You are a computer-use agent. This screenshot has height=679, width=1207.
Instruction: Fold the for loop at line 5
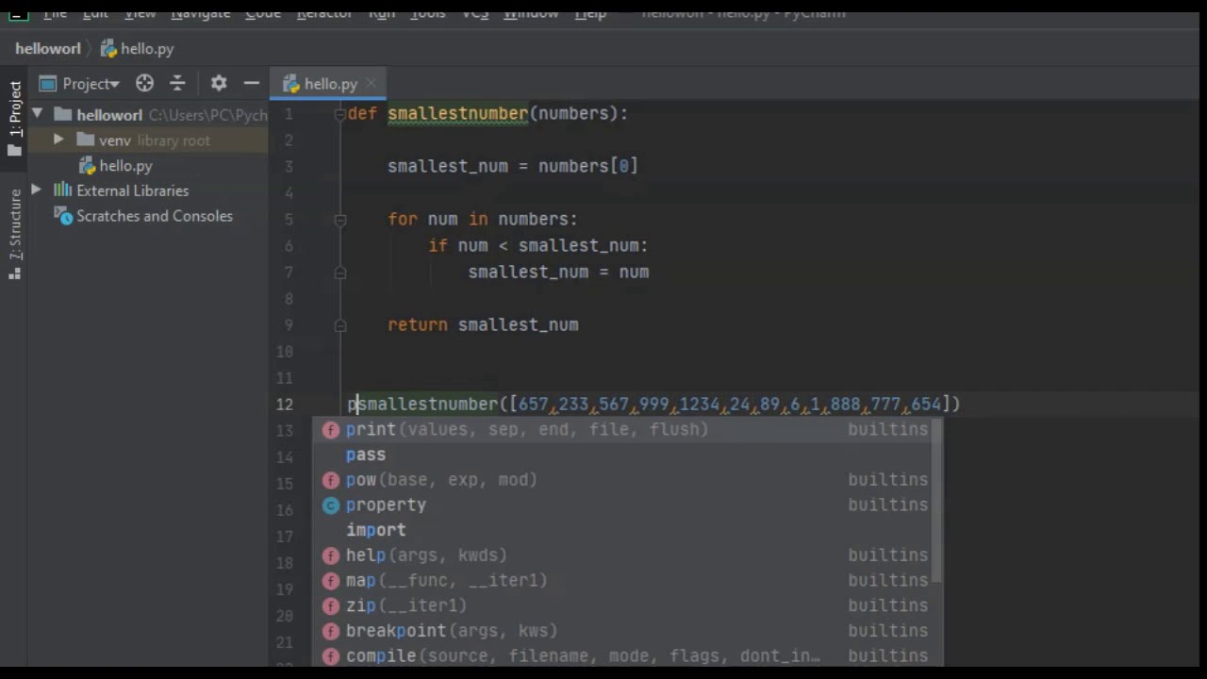click(x=339, y=220)
